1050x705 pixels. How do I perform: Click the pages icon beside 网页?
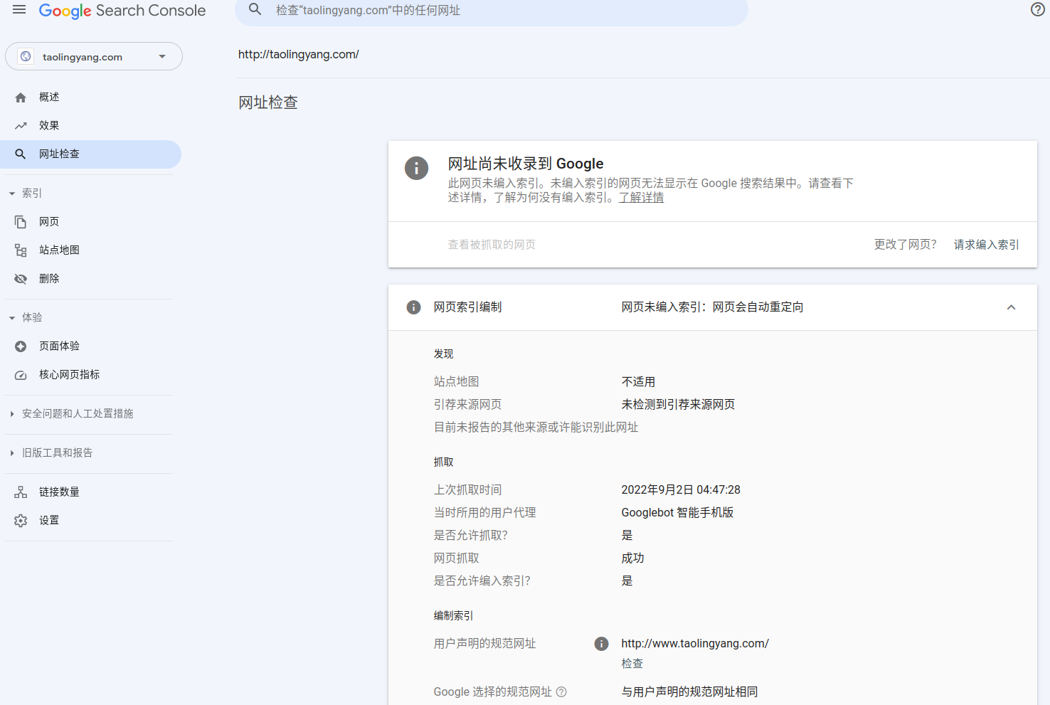21,222
